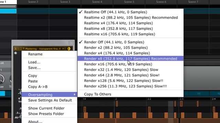The width and height of the screenshot is (220, 123).
Task: Select Realtime x16 (705.6 kHz) option
Action: tap(131, 34)
